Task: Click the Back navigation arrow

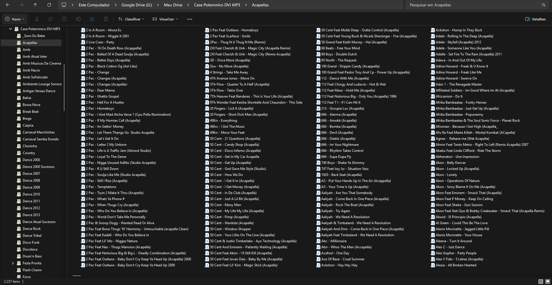Action: click(8, 5)
